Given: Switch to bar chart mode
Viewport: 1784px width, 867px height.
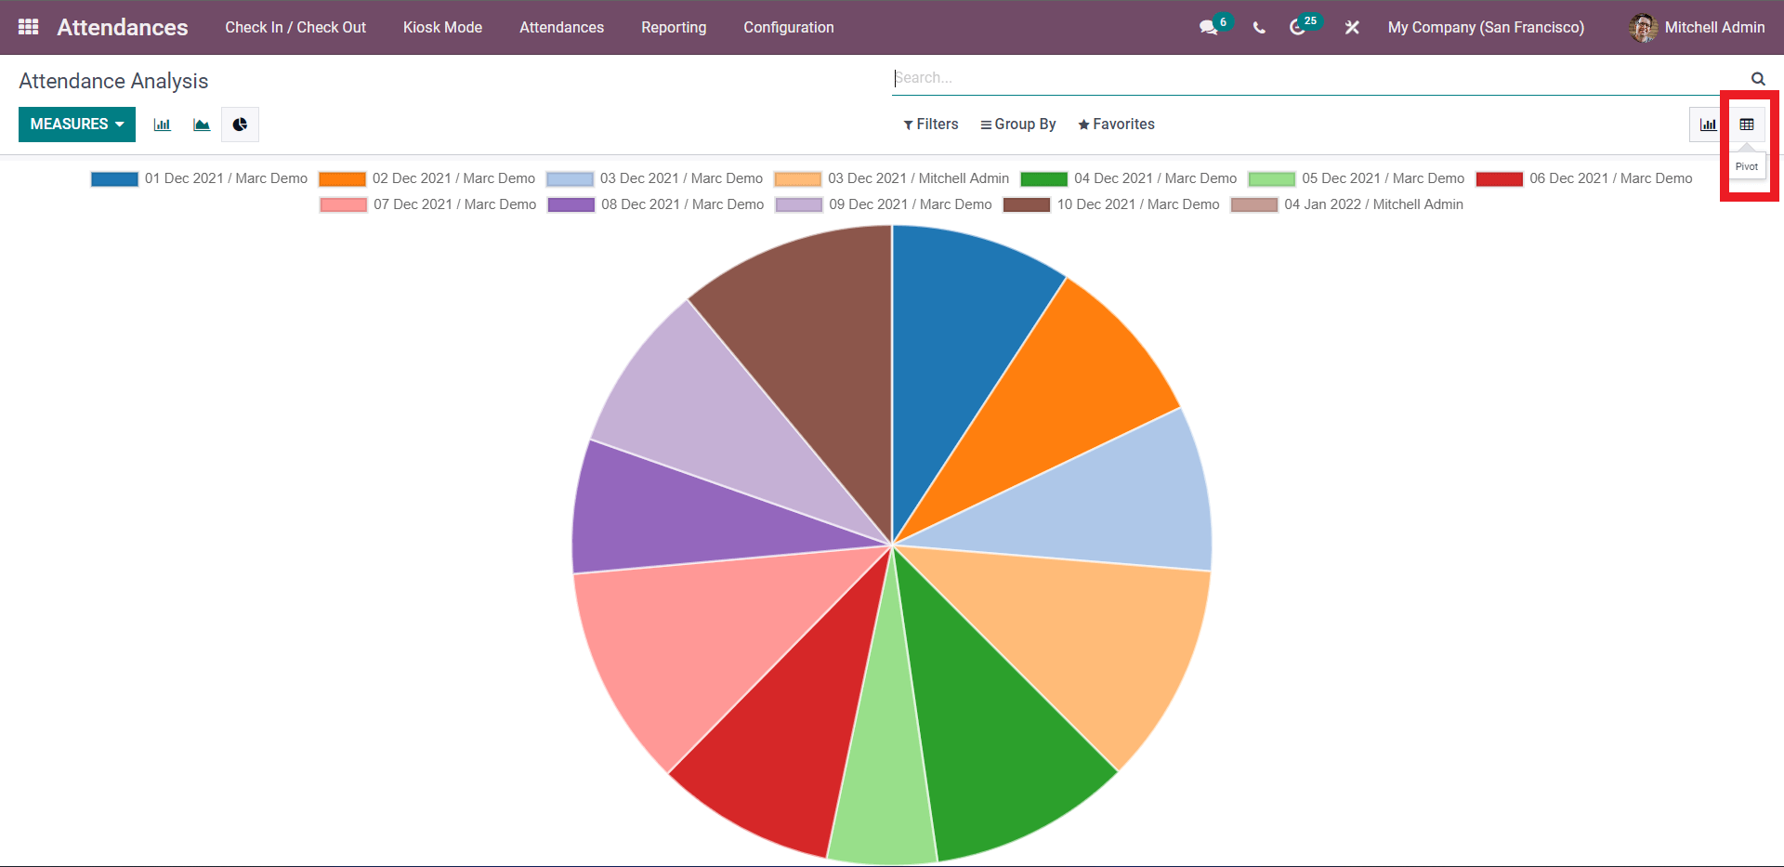Looking at the screenshot, I should click(162, 125).
